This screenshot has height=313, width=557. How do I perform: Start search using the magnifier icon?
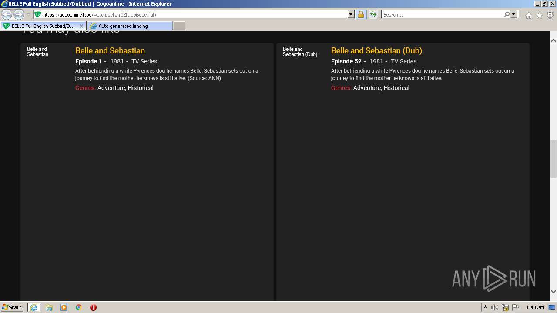coord(507,14)
